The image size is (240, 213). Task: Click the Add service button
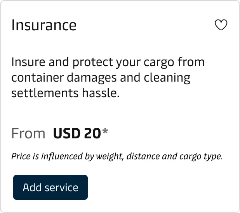[x=50, y=187]
